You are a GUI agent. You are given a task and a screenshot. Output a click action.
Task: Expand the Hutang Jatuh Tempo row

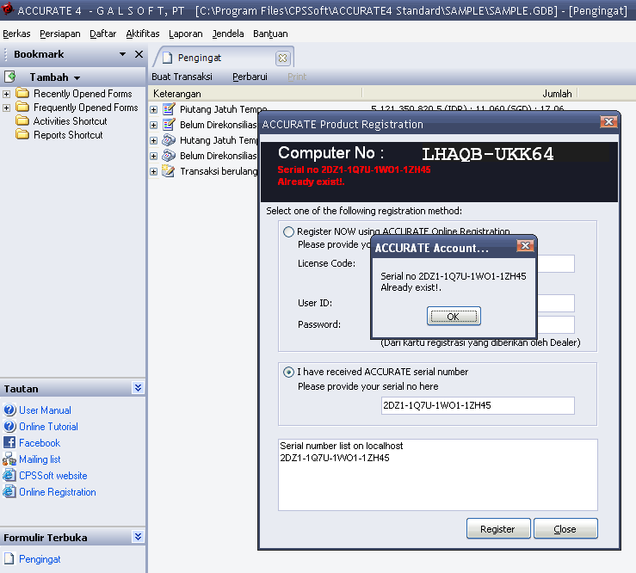tap(154, 141)
